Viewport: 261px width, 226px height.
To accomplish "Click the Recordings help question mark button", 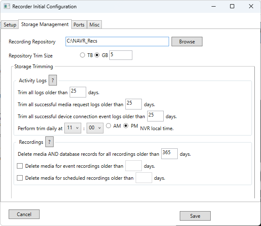I will [x=49, y=142].
